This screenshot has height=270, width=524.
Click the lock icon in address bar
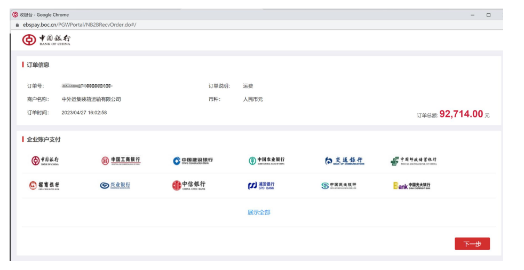[x=18, y=25]
